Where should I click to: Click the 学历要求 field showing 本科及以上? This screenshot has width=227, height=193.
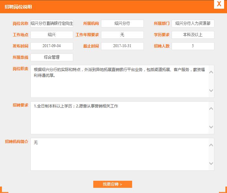tap(193, 35)
